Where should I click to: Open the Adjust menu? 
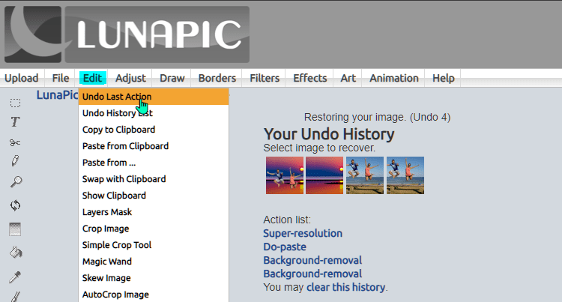[130, 78]
